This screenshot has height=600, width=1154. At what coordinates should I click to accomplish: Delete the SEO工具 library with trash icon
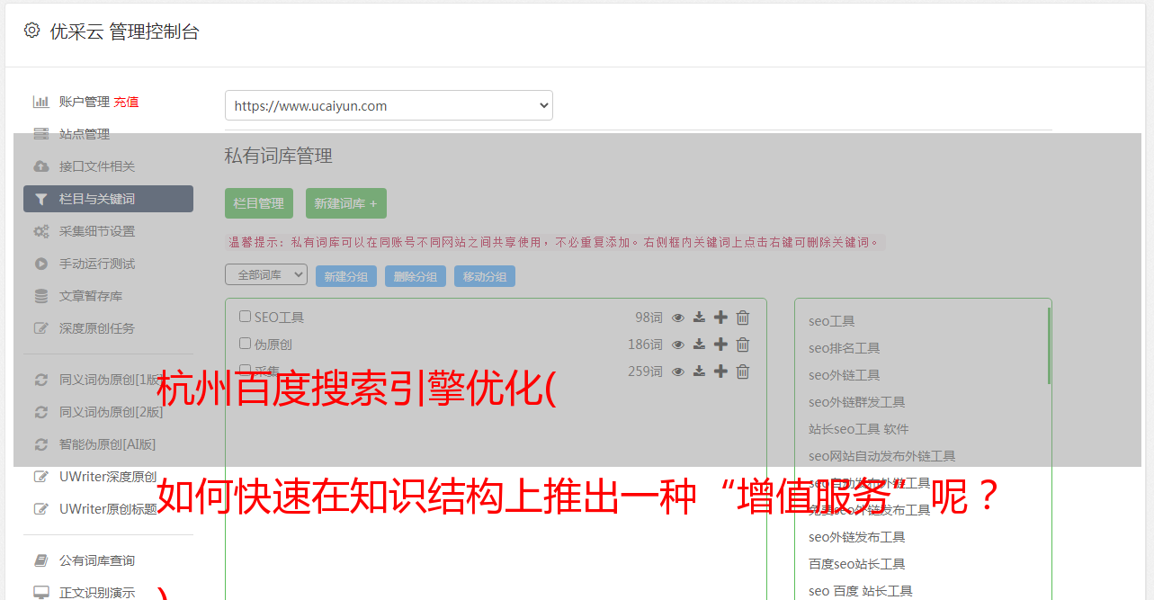[x=743, y=318]
